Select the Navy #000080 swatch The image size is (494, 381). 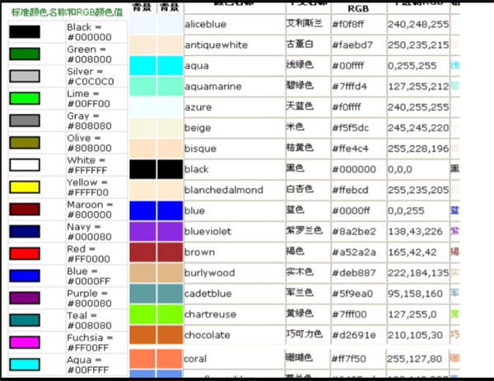click(25, 232)
